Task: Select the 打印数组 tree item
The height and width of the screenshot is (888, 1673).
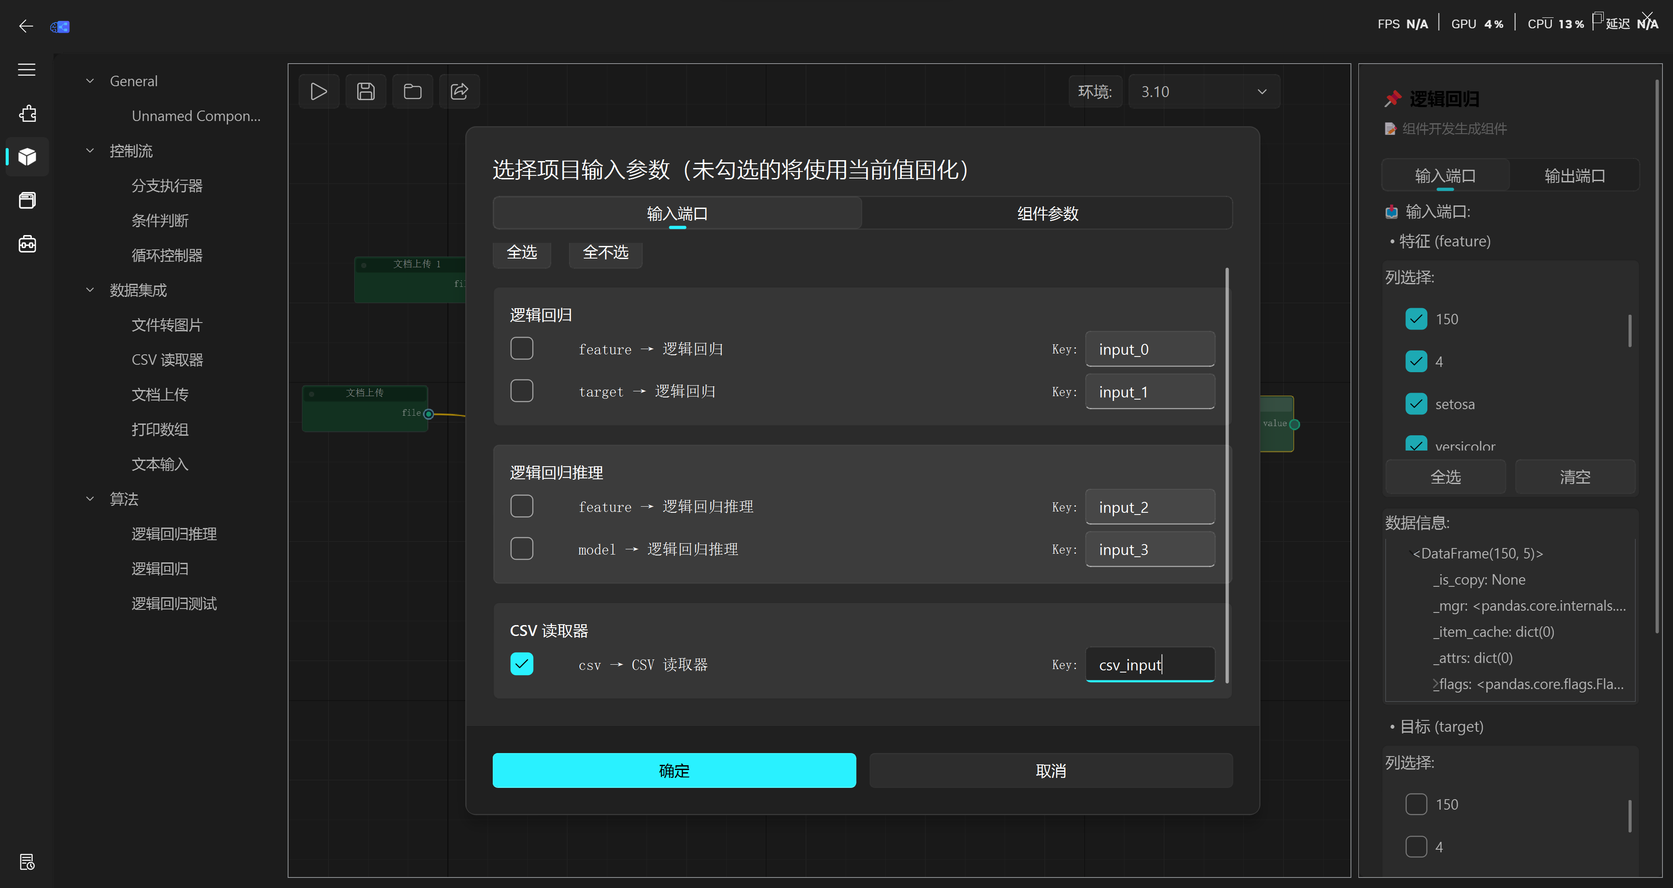Action: [x=160, y=430]
